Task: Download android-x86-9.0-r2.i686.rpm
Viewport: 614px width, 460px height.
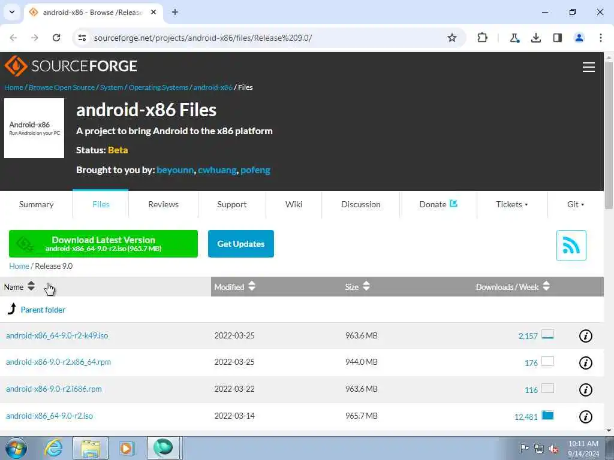Action: click(53, 389)
